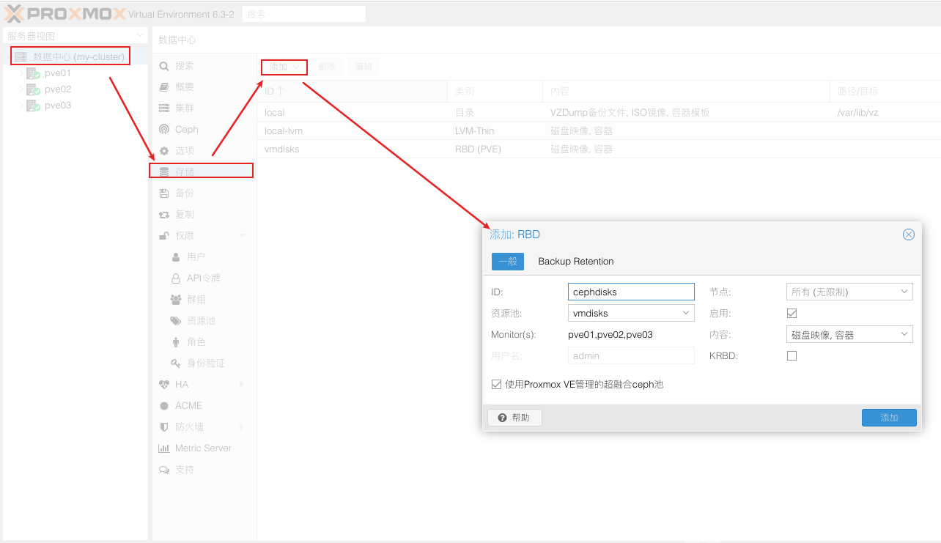Open Ceph icon in datacenter menu
941x543 pixels.
tap(164, 130)
